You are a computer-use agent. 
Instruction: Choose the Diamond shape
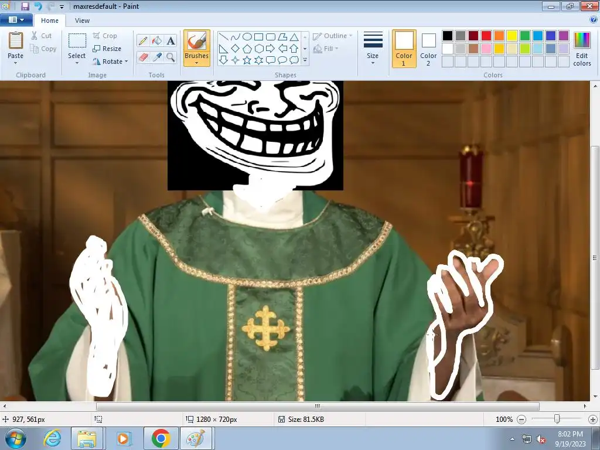coord(236,49)
